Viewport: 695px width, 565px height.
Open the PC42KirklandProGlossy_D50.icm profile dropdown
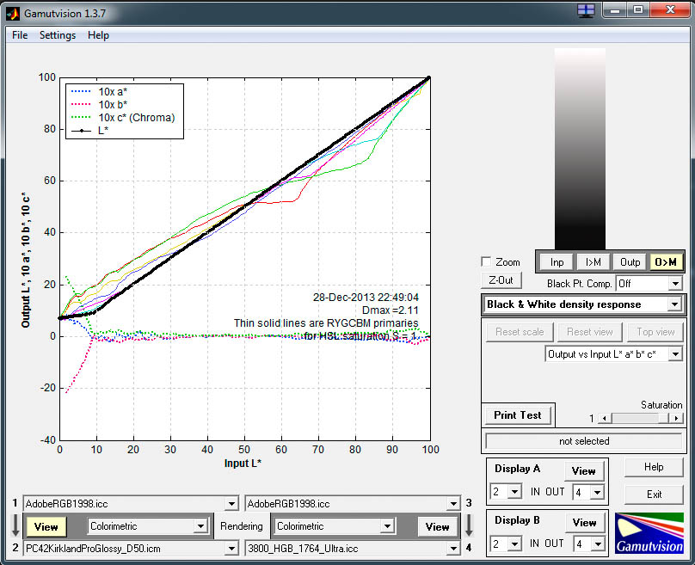[231, 548]
